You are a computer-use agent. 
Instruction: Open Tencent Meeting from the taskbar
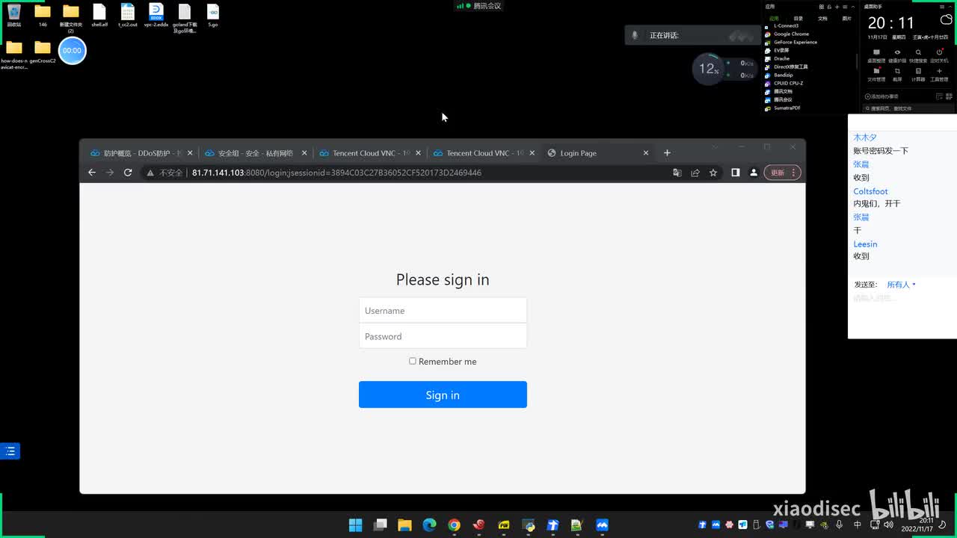click(x=602, y=525)
